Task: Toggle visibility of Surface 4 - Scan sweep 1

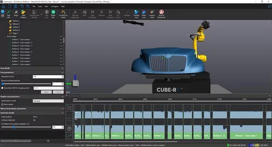Action: [61, 49]
